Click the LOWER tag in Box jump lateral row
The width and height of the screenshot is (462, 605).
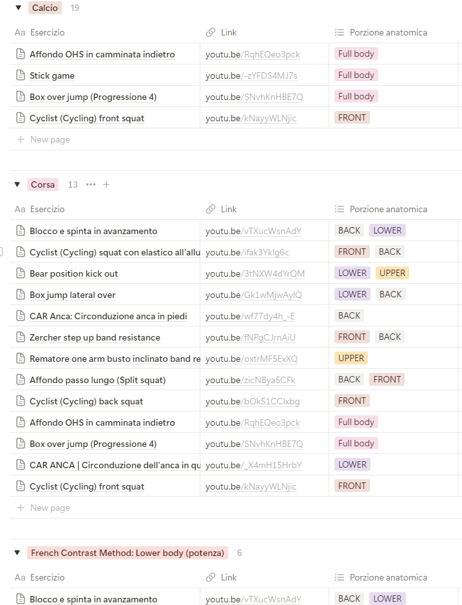coord(352,294)
